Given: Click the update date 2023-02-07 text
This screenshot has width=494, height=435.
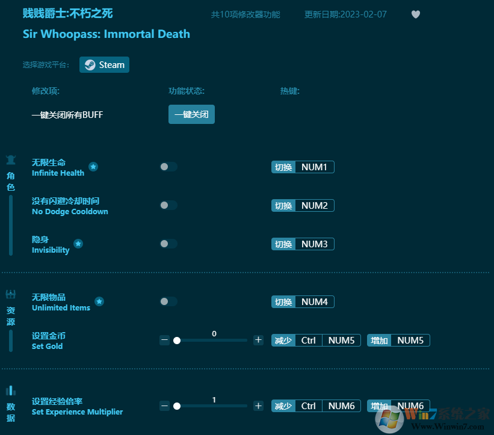Looking at the screenshot, I should point(345,14).
